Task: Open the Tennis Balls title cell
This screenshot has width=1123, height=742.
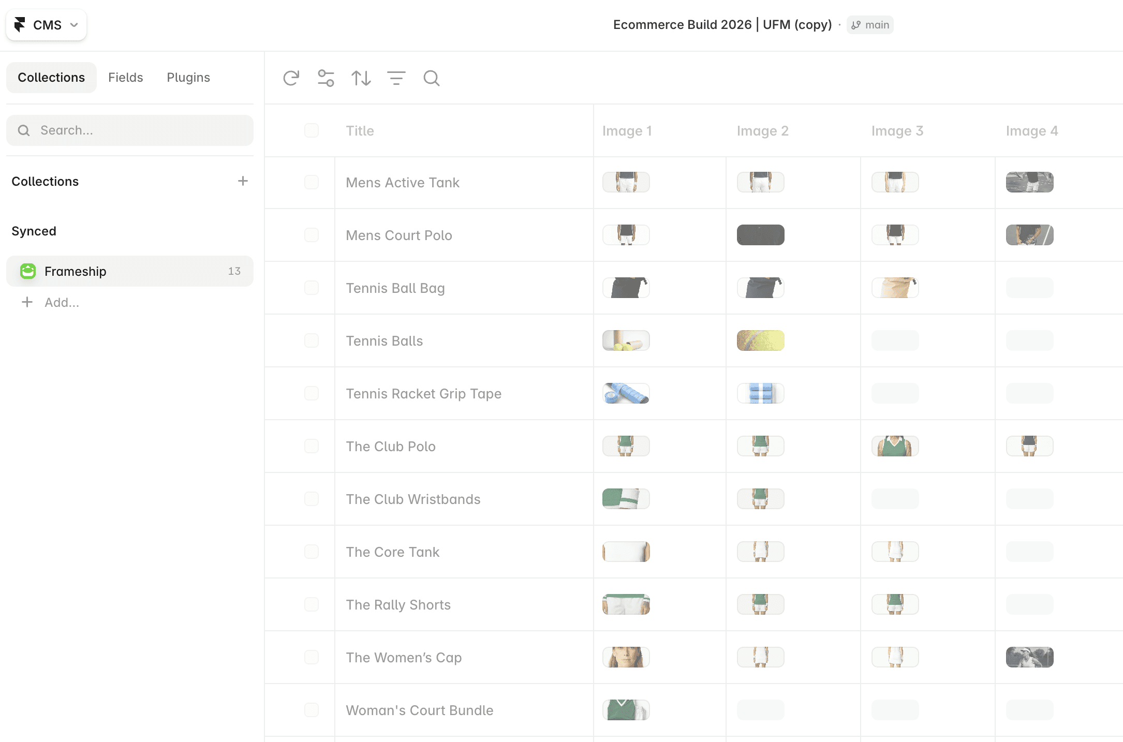Action: pyautogui.click(x=464, y=341)
